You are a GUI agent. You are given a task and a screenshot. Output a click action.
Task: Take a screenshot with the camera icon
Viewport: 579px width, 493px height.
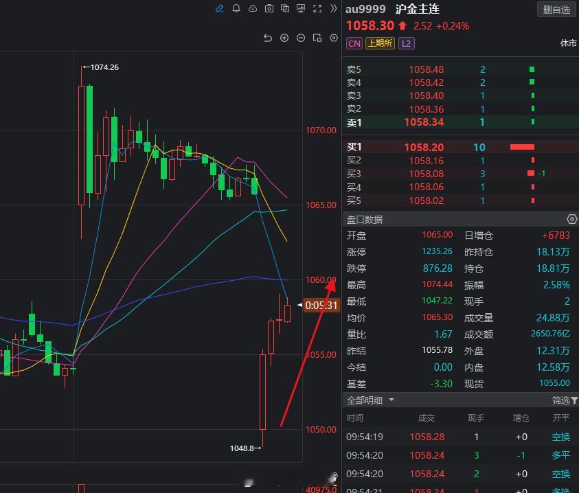(x=269, y=9)
